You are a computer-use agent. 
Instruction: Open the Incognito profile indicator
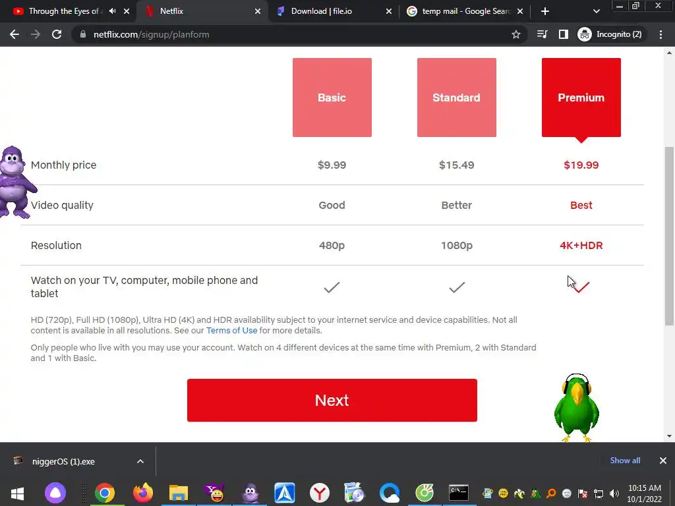(x=610, y=34)
